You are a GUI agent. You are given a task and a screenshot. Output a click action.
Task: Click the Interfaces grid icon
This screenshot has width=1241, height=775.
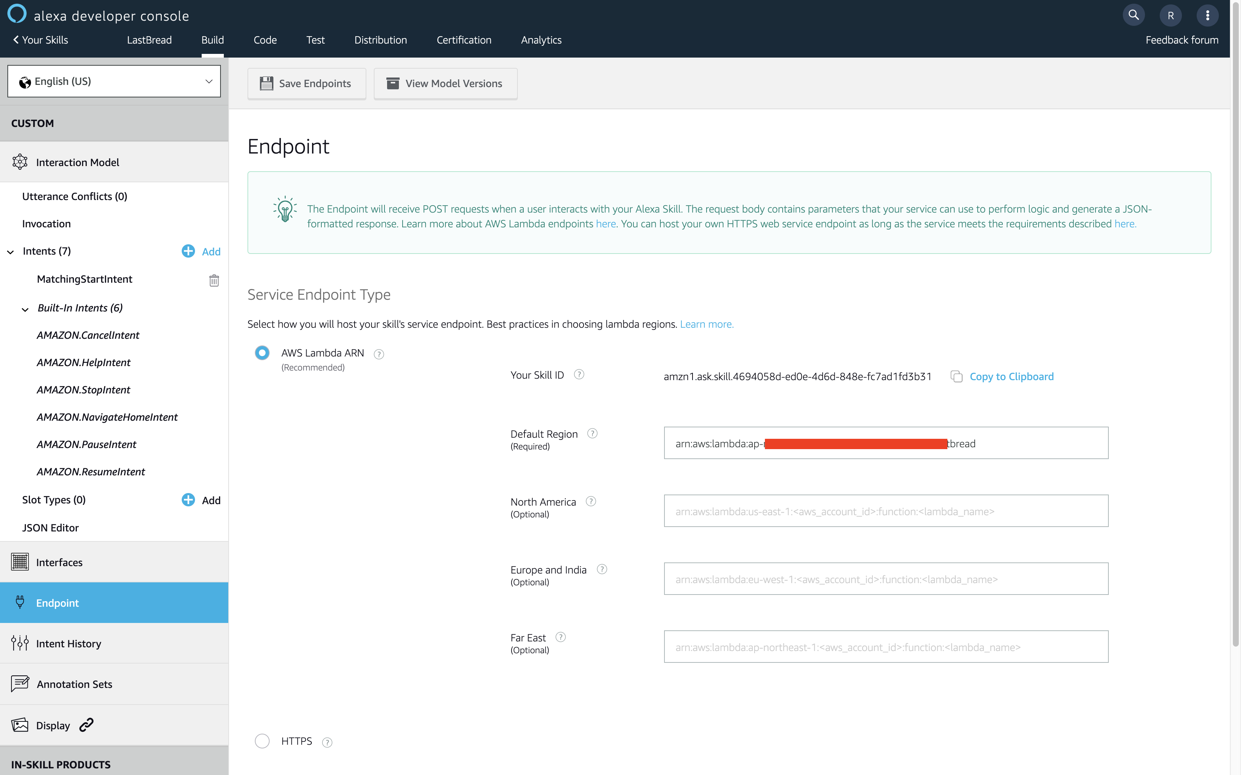pos(20,562)
